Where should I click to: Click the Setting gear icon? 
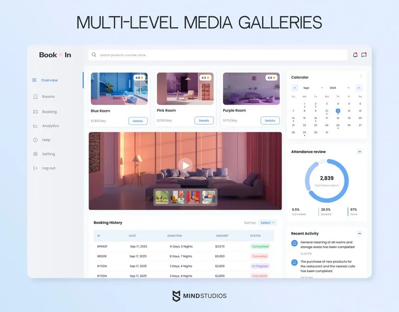[35, 154]
